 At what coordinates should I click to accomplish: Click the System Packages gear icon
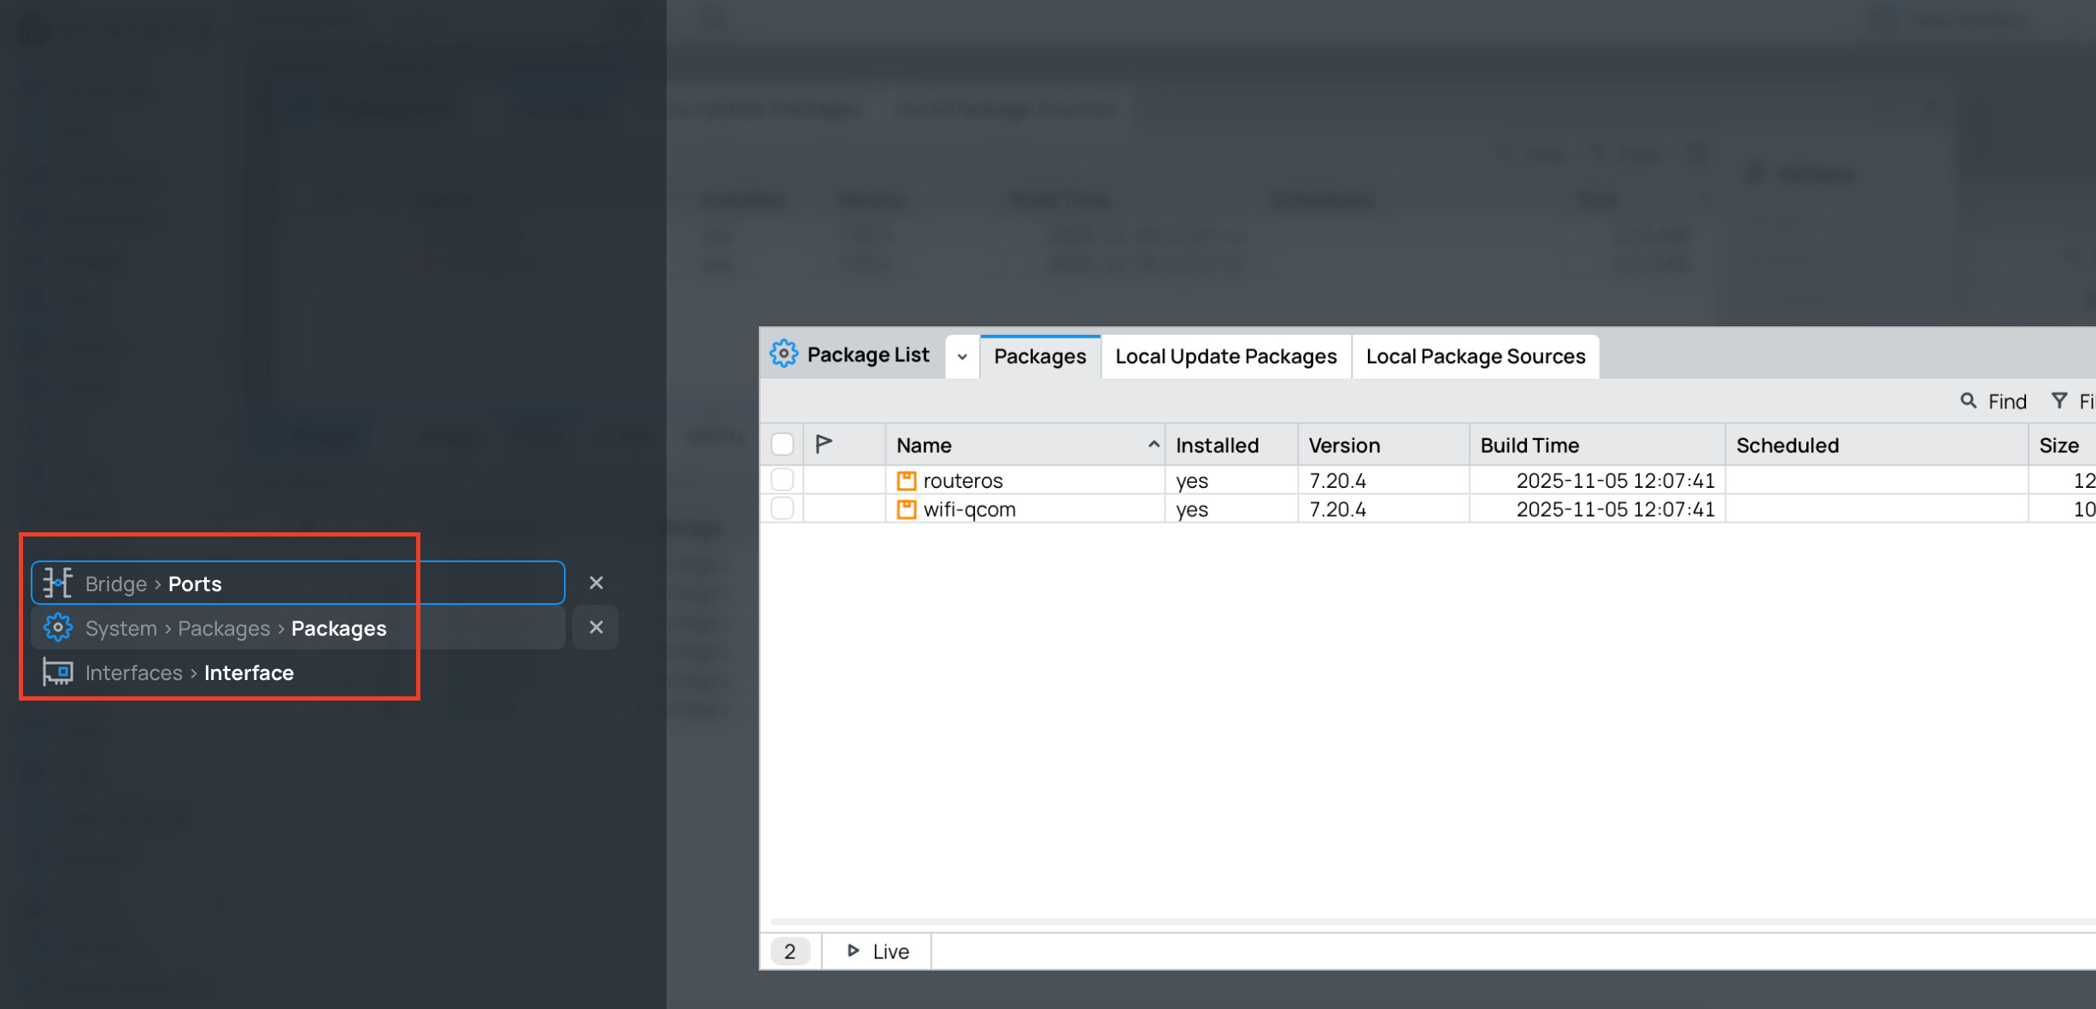[x=57, y=628]
